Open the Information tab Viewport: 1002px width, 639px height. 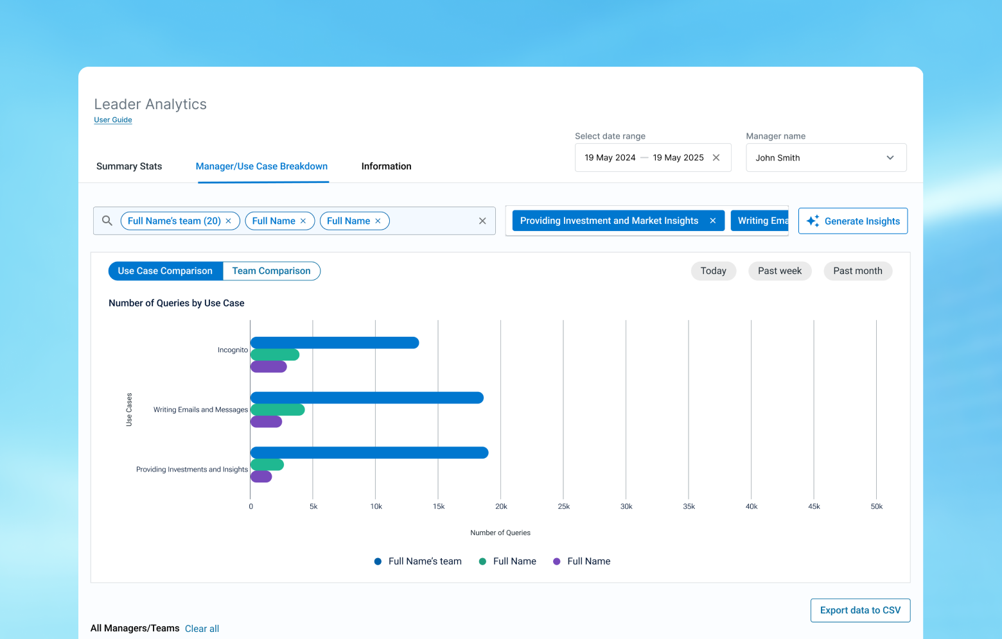click(386, 166)
